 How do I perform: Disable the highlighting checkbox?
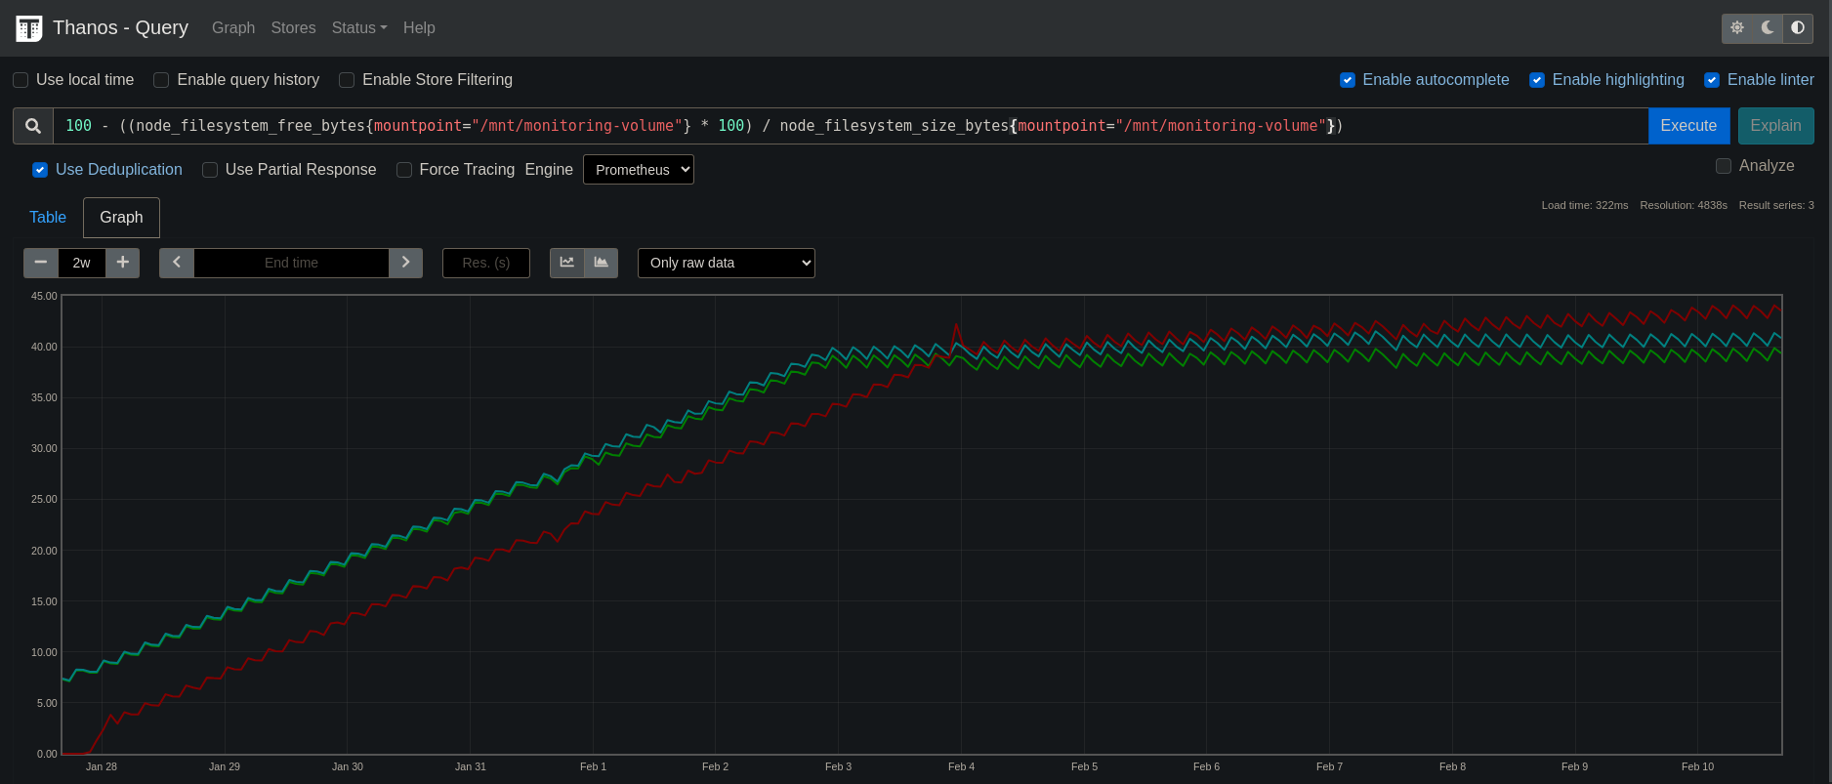coord(1537,80)
